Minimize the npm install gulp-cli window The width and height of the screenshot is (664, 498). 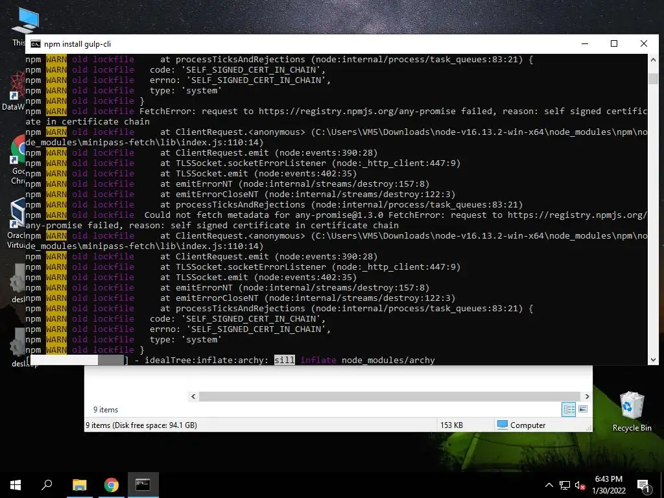[x=585, y=43]
